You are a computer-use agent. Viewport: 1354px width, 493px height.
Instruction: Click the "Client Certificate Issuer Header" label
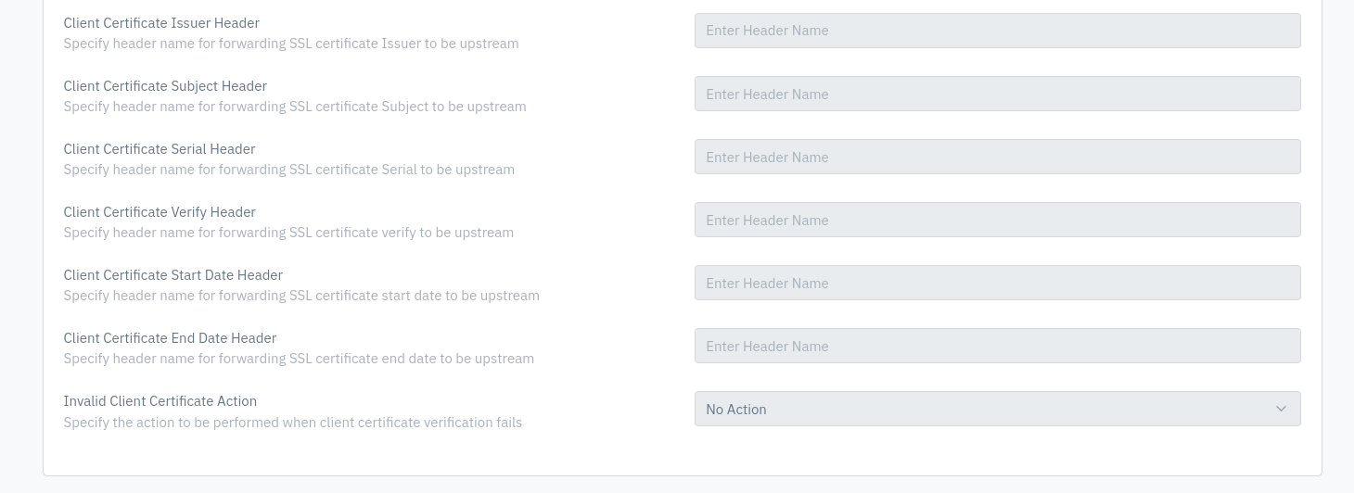point(161,22)
